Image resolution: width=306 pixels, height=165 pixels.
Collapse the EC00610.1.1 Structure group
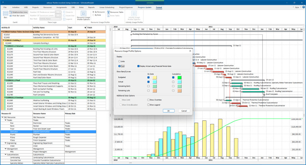click(x=5, y=46)
